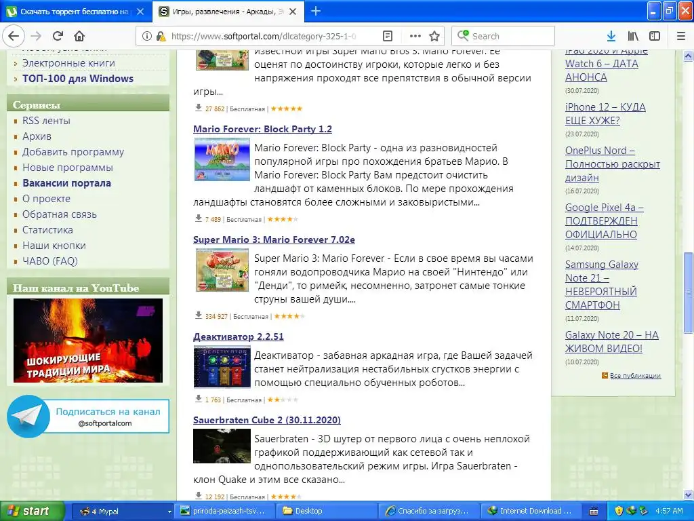694x521 pixels.
Task: Open Mario Forever: Block Party 1.2 title
Action: coord(262,129)
